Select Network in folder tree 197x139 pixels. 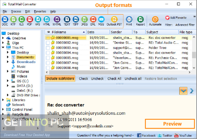click(18, 105)
